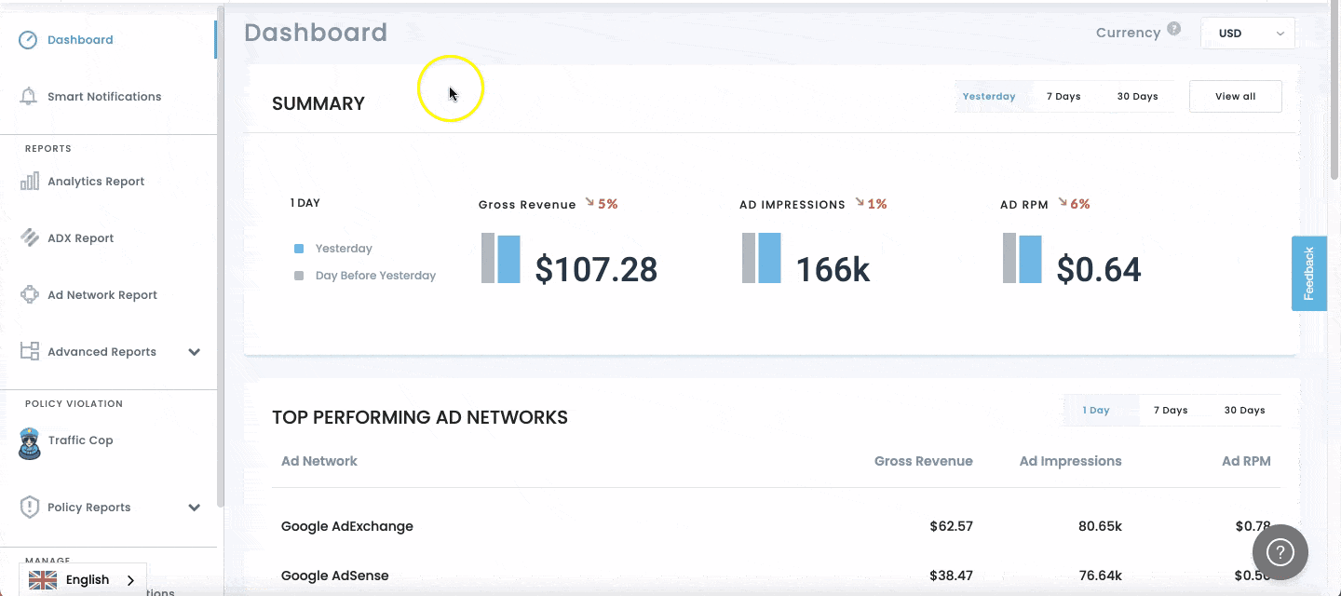
Task: Open the Analytics Report bar chart icon
Action: (x=29, y=182)
